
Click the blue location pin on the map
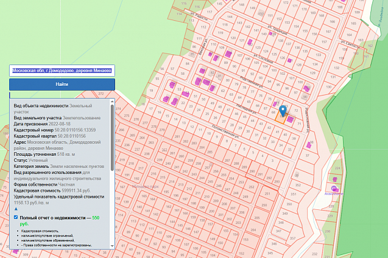tap(283, 111)
